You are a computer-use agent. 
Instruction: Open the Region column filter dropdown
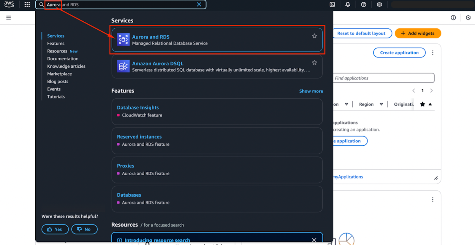(x=381, y=104)
